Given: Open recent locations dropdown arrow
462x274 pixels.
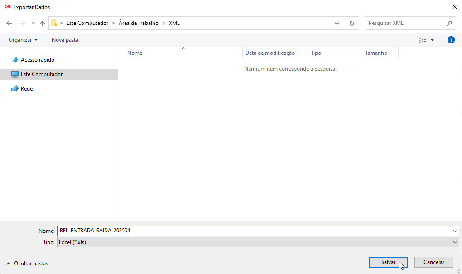Looking at the screenshot, I should pos(33,23).
